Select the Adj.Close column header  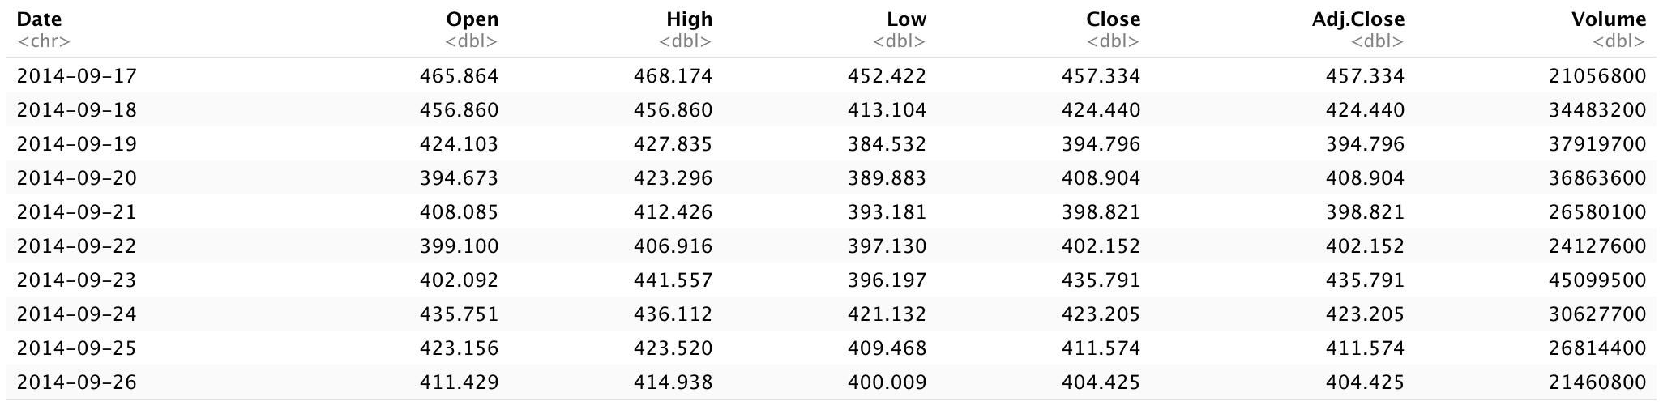coord(1358,19)
